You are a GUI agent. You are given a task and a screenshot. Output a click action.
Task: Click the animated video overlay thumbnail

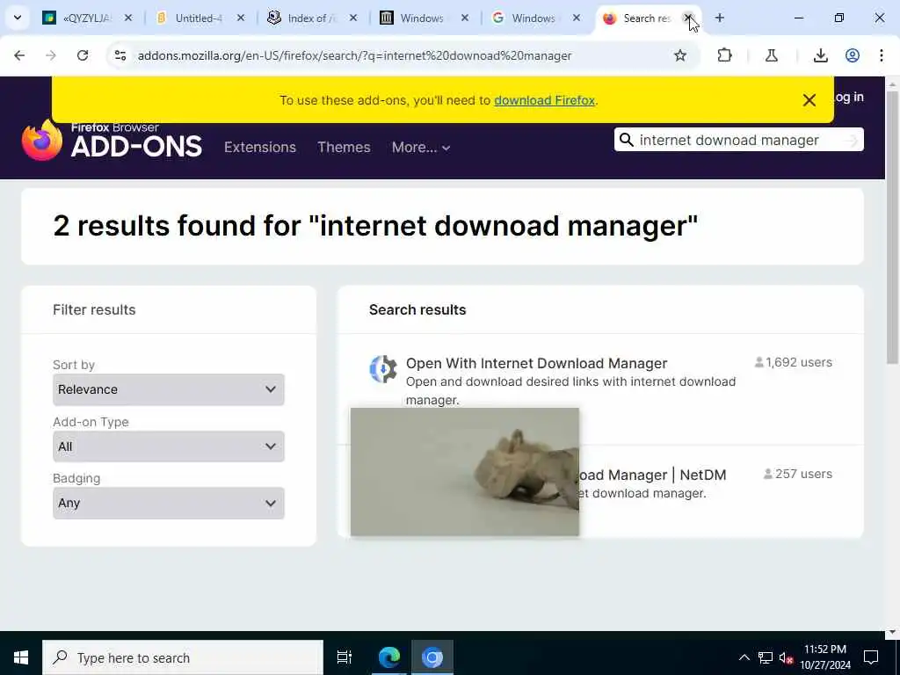[464, 472]
